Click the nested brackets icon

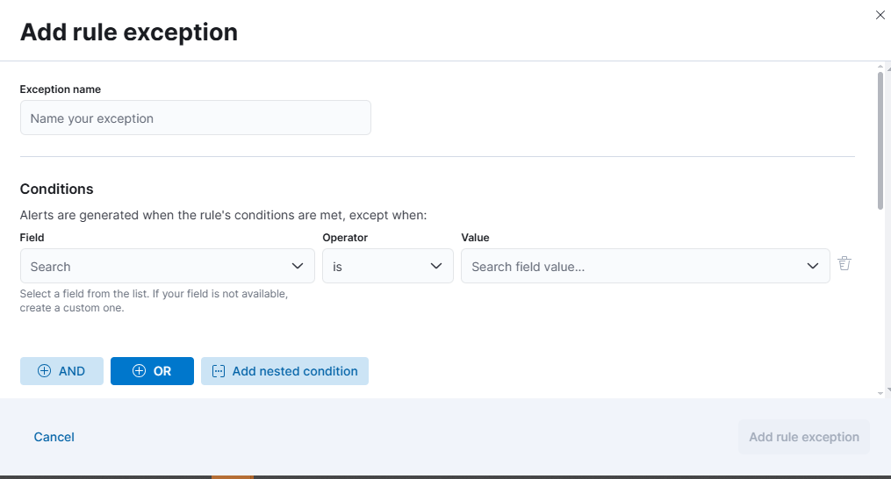[x=219, y=371]
